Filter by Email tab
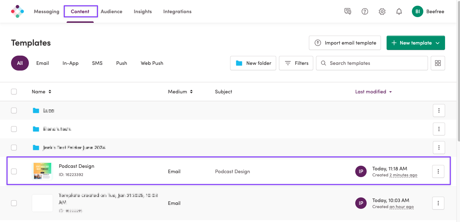 [42, 63]
